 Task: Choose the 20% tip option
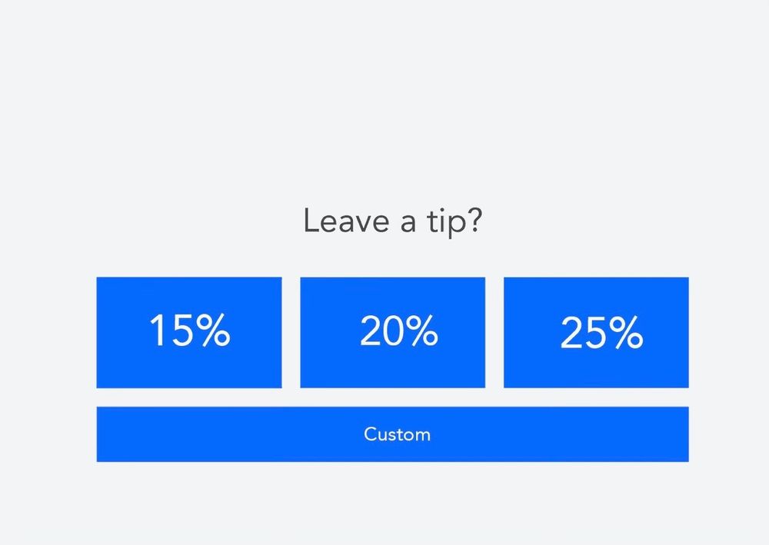point(392,332)
